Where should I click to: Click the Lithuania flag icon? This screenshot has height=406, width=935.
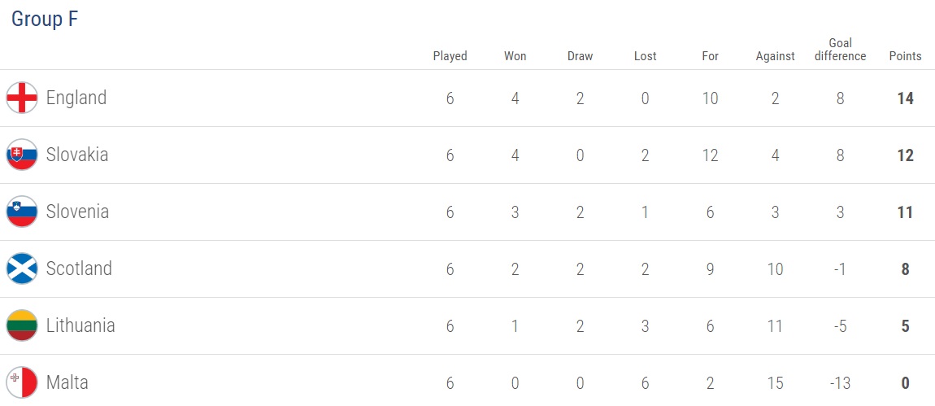[22, 326]
